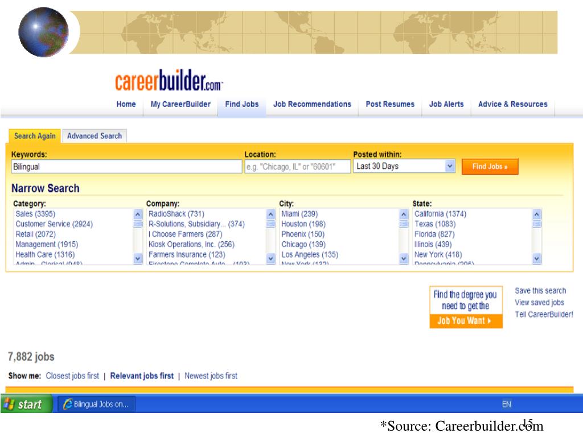Select Kiosk Operations, Inc. (256)
Image resolution: width=583 pixels, height=437 pixels.
(191, 244)
